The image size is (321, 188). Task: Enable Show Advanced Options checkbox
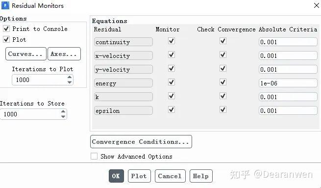pos(94,156)
